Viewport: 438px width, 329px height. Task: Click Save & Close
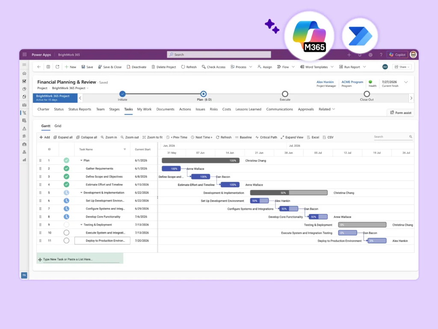tap(109, 67)
